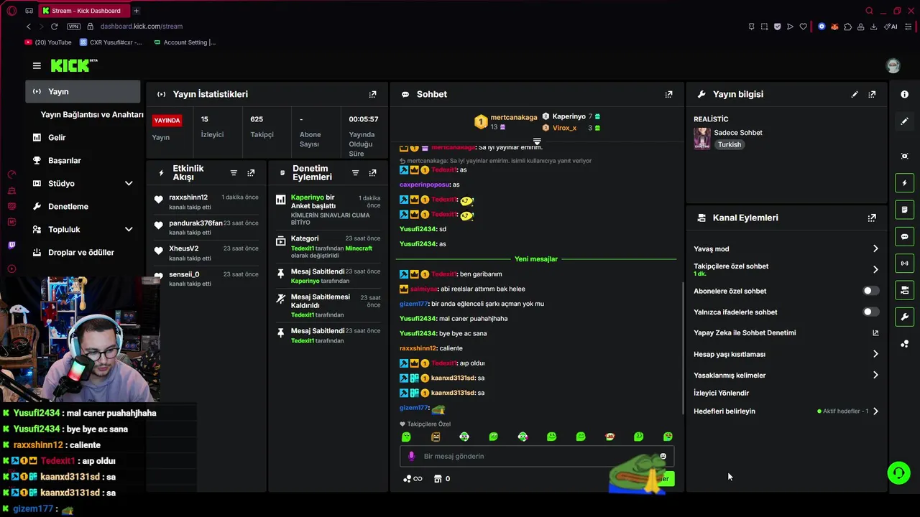Click the browser address bar
This screenshot has height=517, width=920.
coord(141,27)
